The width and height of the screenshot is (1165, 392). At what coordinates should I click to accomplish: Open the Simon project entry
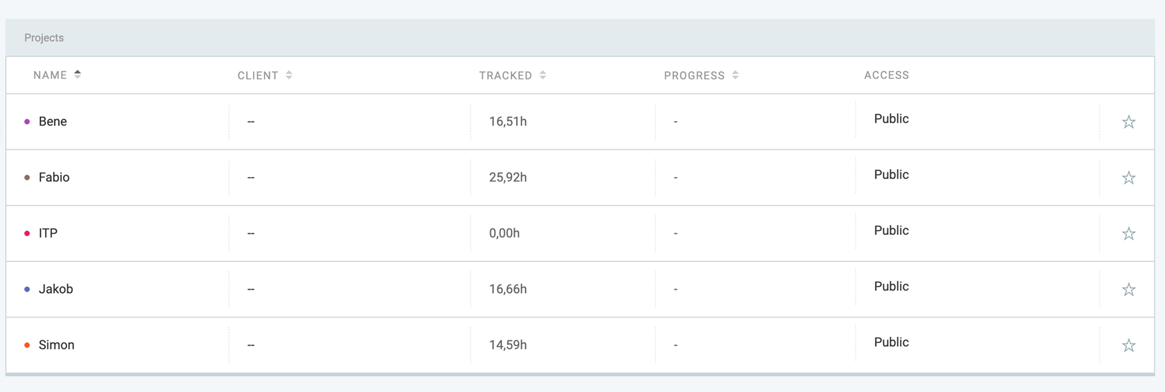click(56, 345)
